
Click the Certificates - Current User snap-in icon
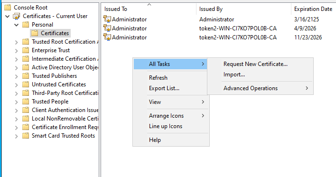click(x=17, y=16)
